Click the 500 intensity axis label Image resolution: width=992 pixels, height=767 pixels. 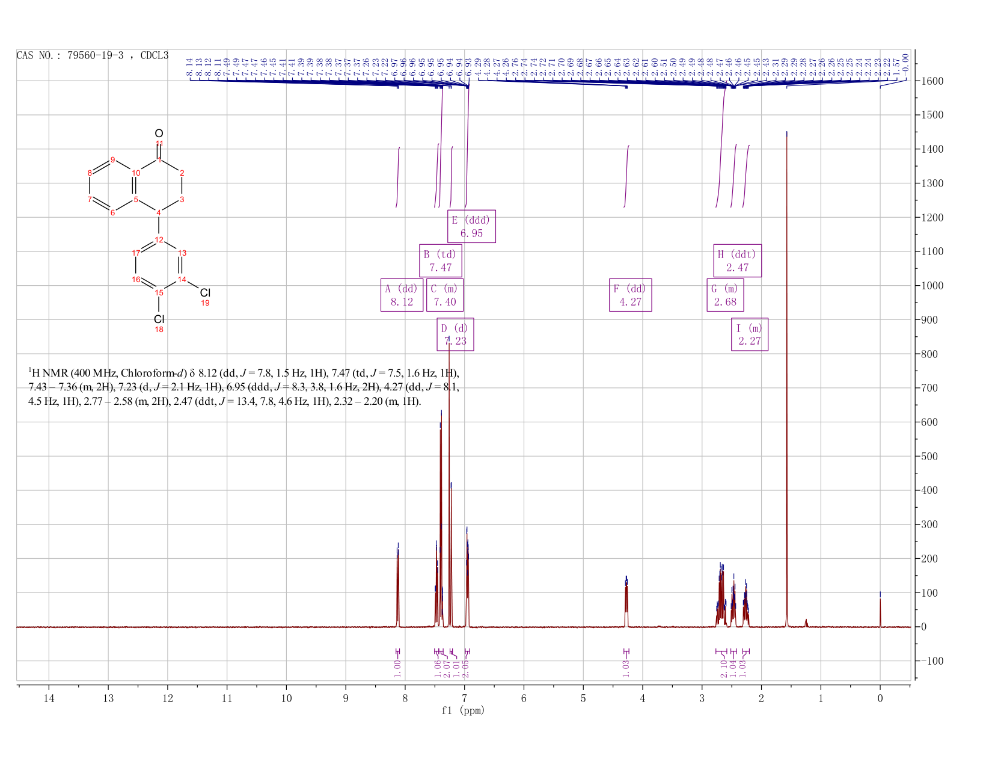pyautogui.click(x=928, y=456)
